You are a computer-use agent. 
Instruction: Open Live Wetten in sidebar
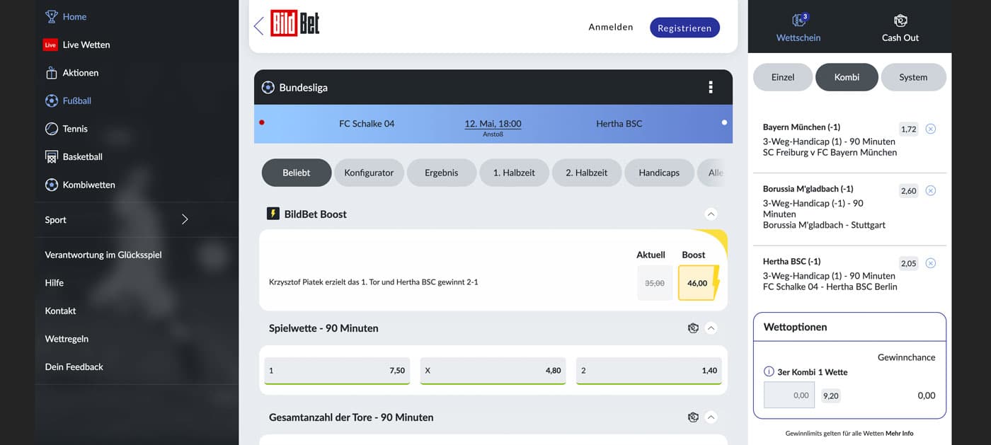pyautogui.click(x=86, y=45)
